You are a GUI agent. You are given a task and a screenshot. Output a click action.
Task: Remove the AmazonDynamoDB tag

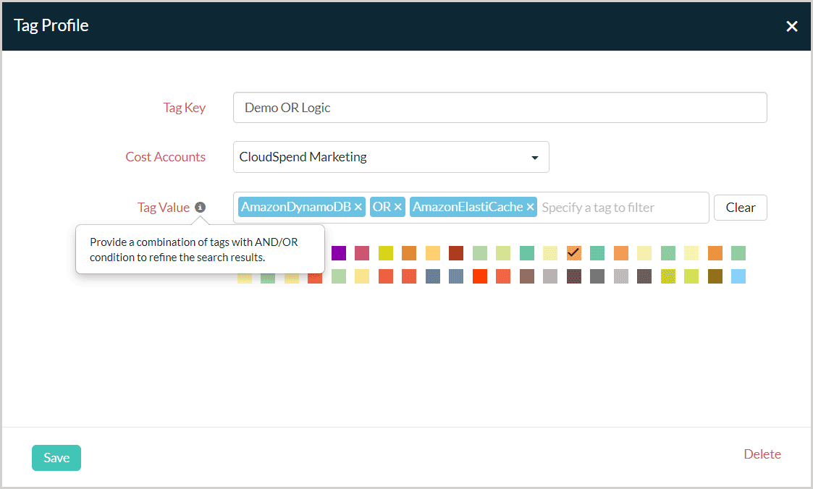click(358, 208)
